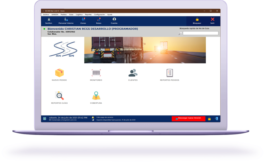Open the Logística menu

pos(79,15)
